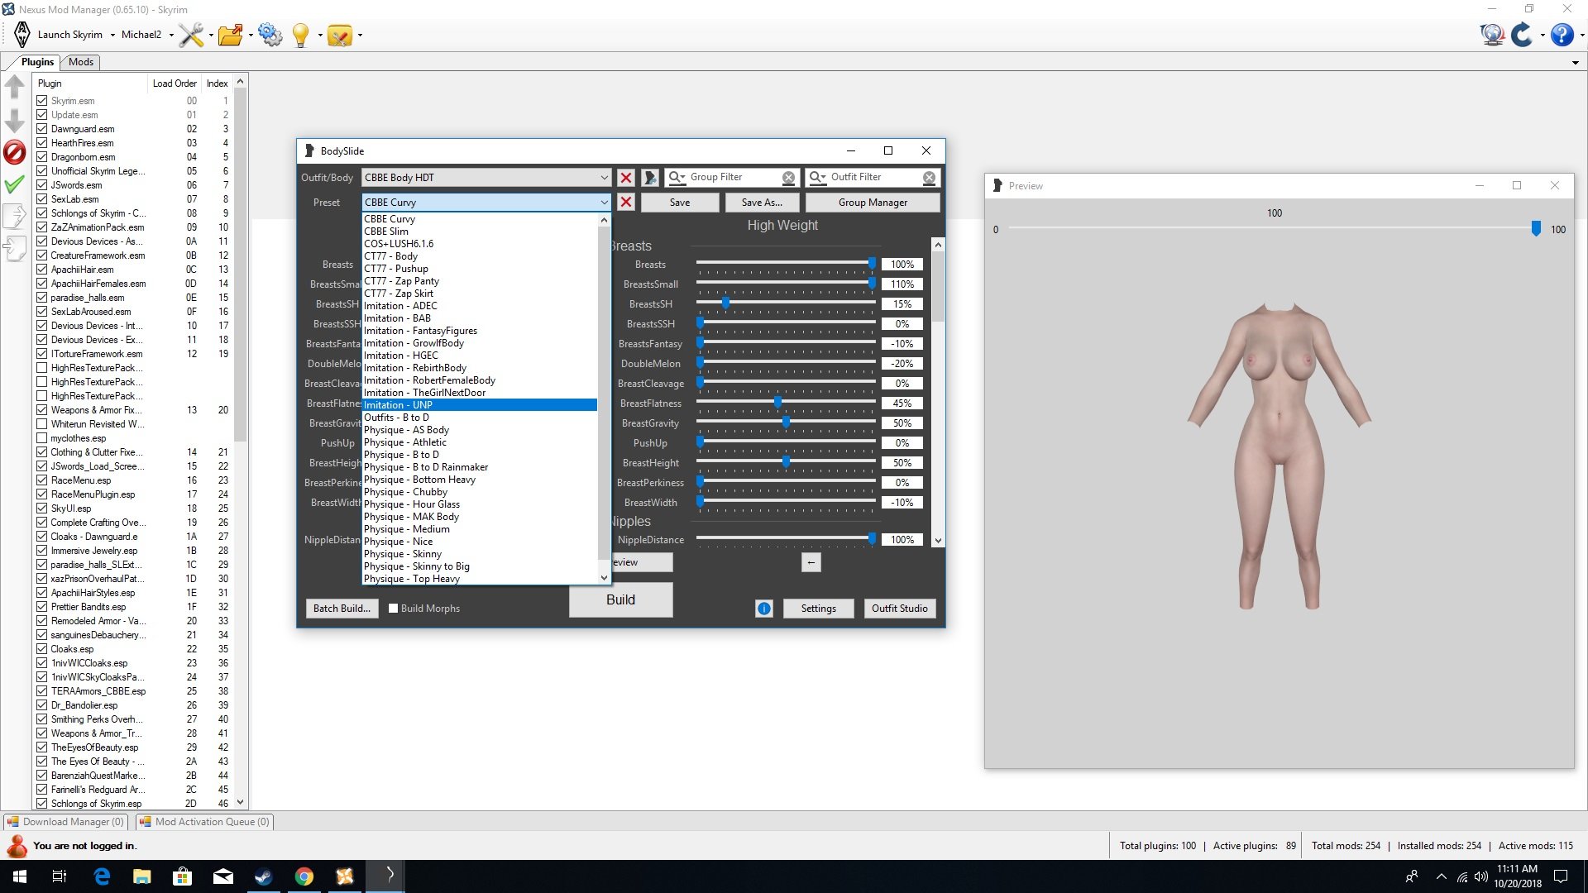Click the Save preset button

[x=680, y=203]
